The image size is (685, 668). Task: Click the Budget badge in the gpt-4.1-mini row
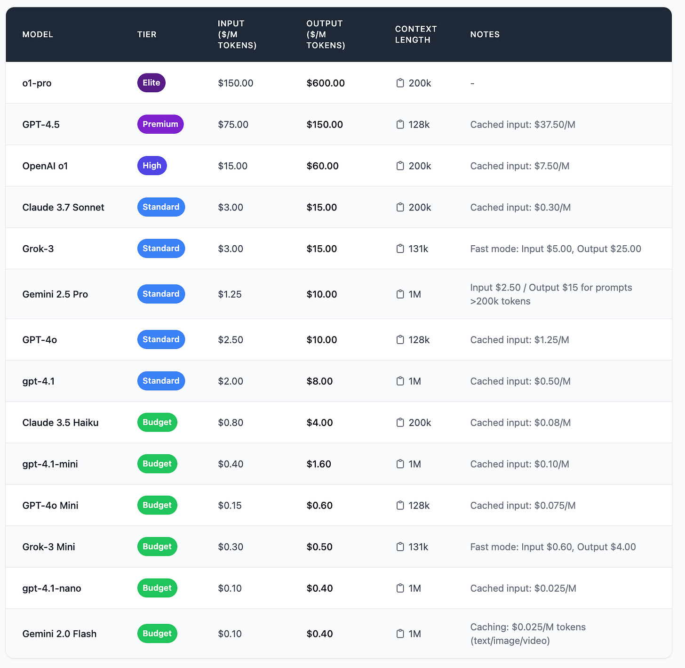(157, 464)
